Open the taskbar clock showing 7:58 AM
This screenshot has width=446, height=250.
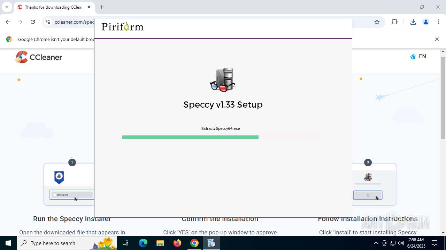click(416, 243)
